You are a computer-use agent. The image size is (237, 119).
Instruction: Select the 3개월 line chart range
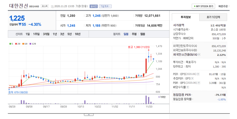pos(46,34)
